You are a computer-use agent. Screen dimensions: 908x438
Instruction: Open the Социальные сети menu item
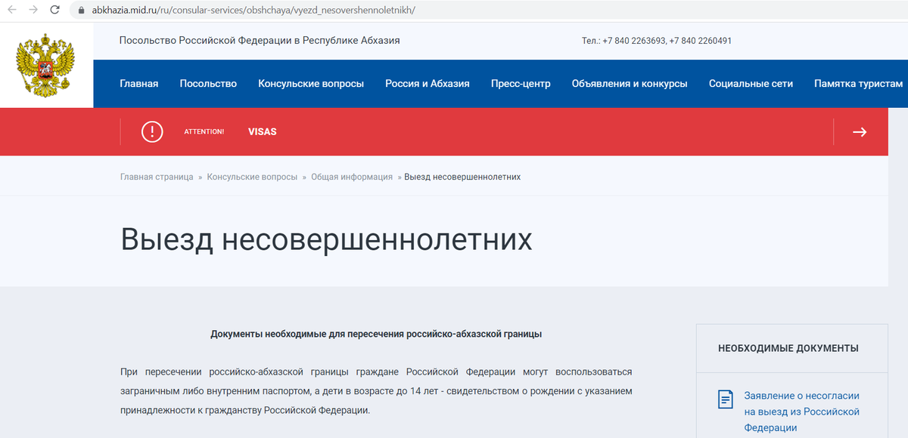point(751,84)
